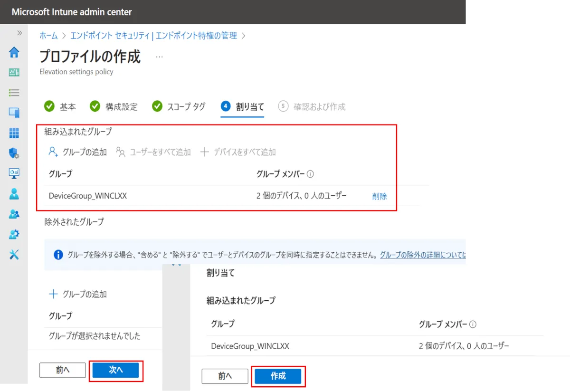Open the ellipsis menu beside プロファイルの作成

pyautogui.click(x=159, y=57)
